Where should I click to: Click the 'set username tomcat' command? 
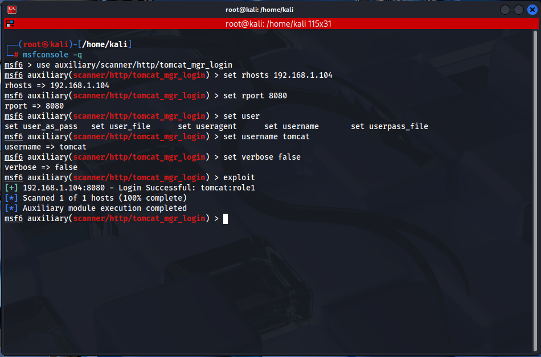[267, 136]
